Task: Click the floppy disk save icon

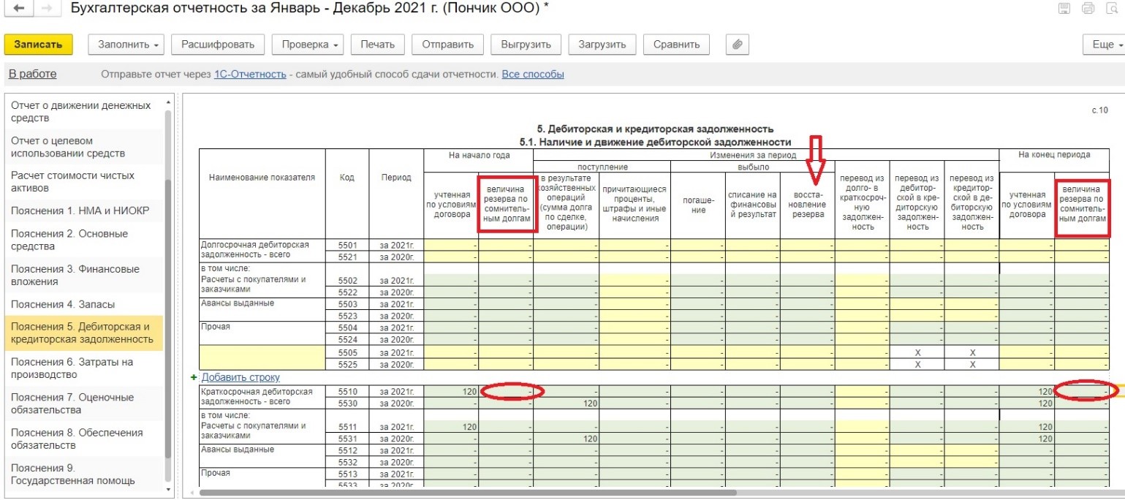Action: pyautogui.click(x=1064, y=9)
